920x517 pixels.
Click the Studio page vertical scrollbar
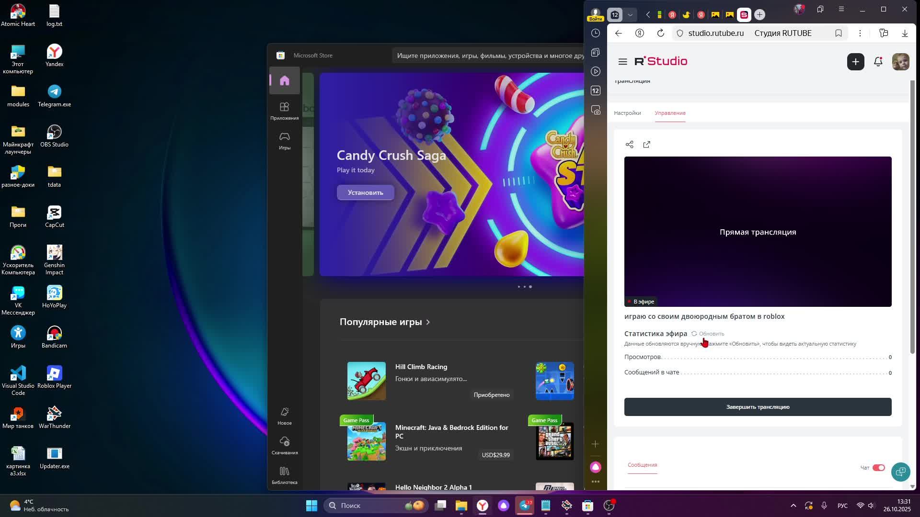pyautogui.click(x=912, y=215)
